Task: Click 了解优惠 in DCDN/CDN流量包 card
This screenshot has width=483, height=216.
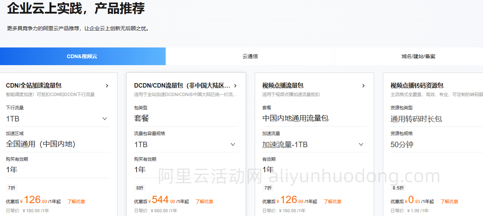Action: [204, 202]
